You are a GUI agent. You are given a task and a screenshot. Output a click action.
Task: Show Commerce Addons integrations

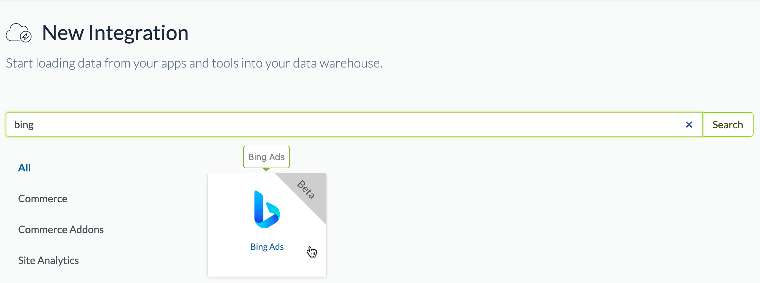pos(61,230)
